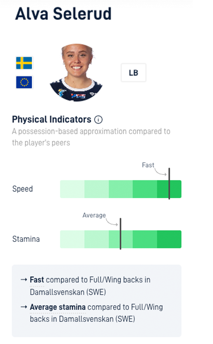Click the underlined 'Average stamina' term
Image resolution: width=213 pixels, height=344 pixels.
[x=58, y=307]
